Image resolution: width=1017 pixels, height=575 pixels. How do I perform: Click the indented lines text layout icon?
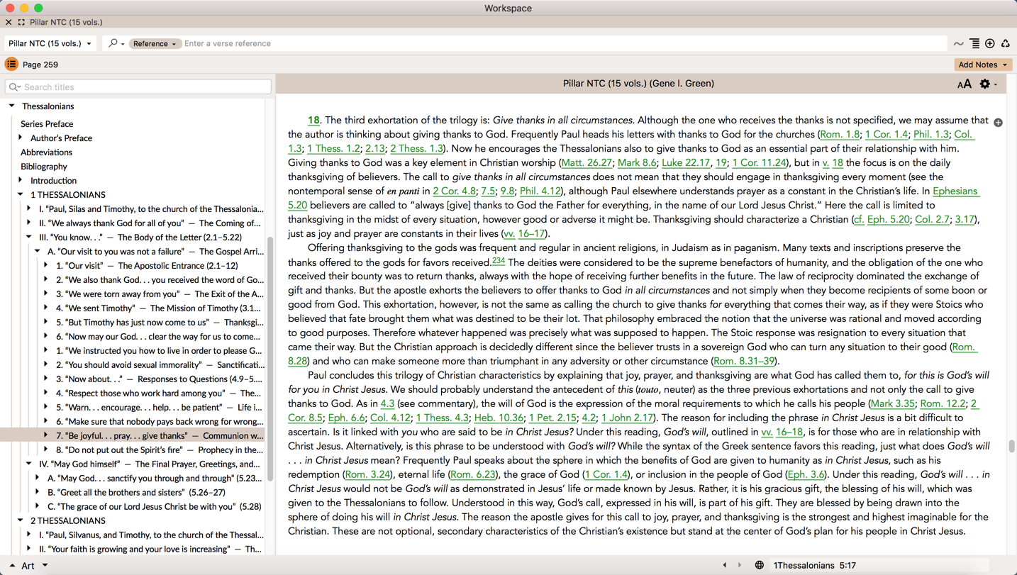975,44
